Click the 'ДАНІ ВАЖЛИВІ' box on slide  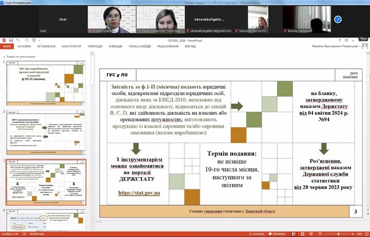[348, 75]
